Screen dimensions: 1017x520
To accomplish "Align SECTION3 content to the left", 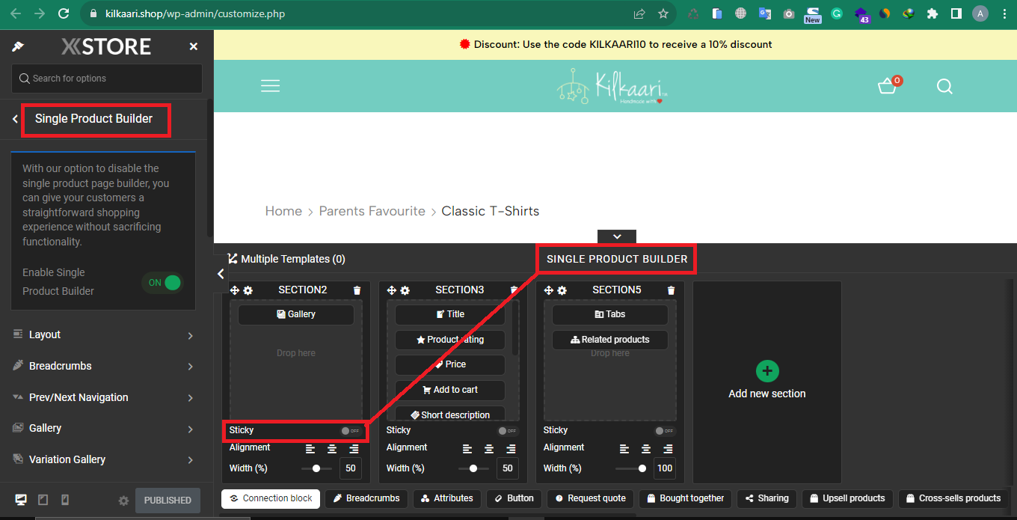I will pos(467,449).
